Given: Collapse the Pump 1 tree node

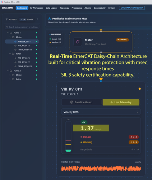Looking at the screenshot, I should 8,33.
